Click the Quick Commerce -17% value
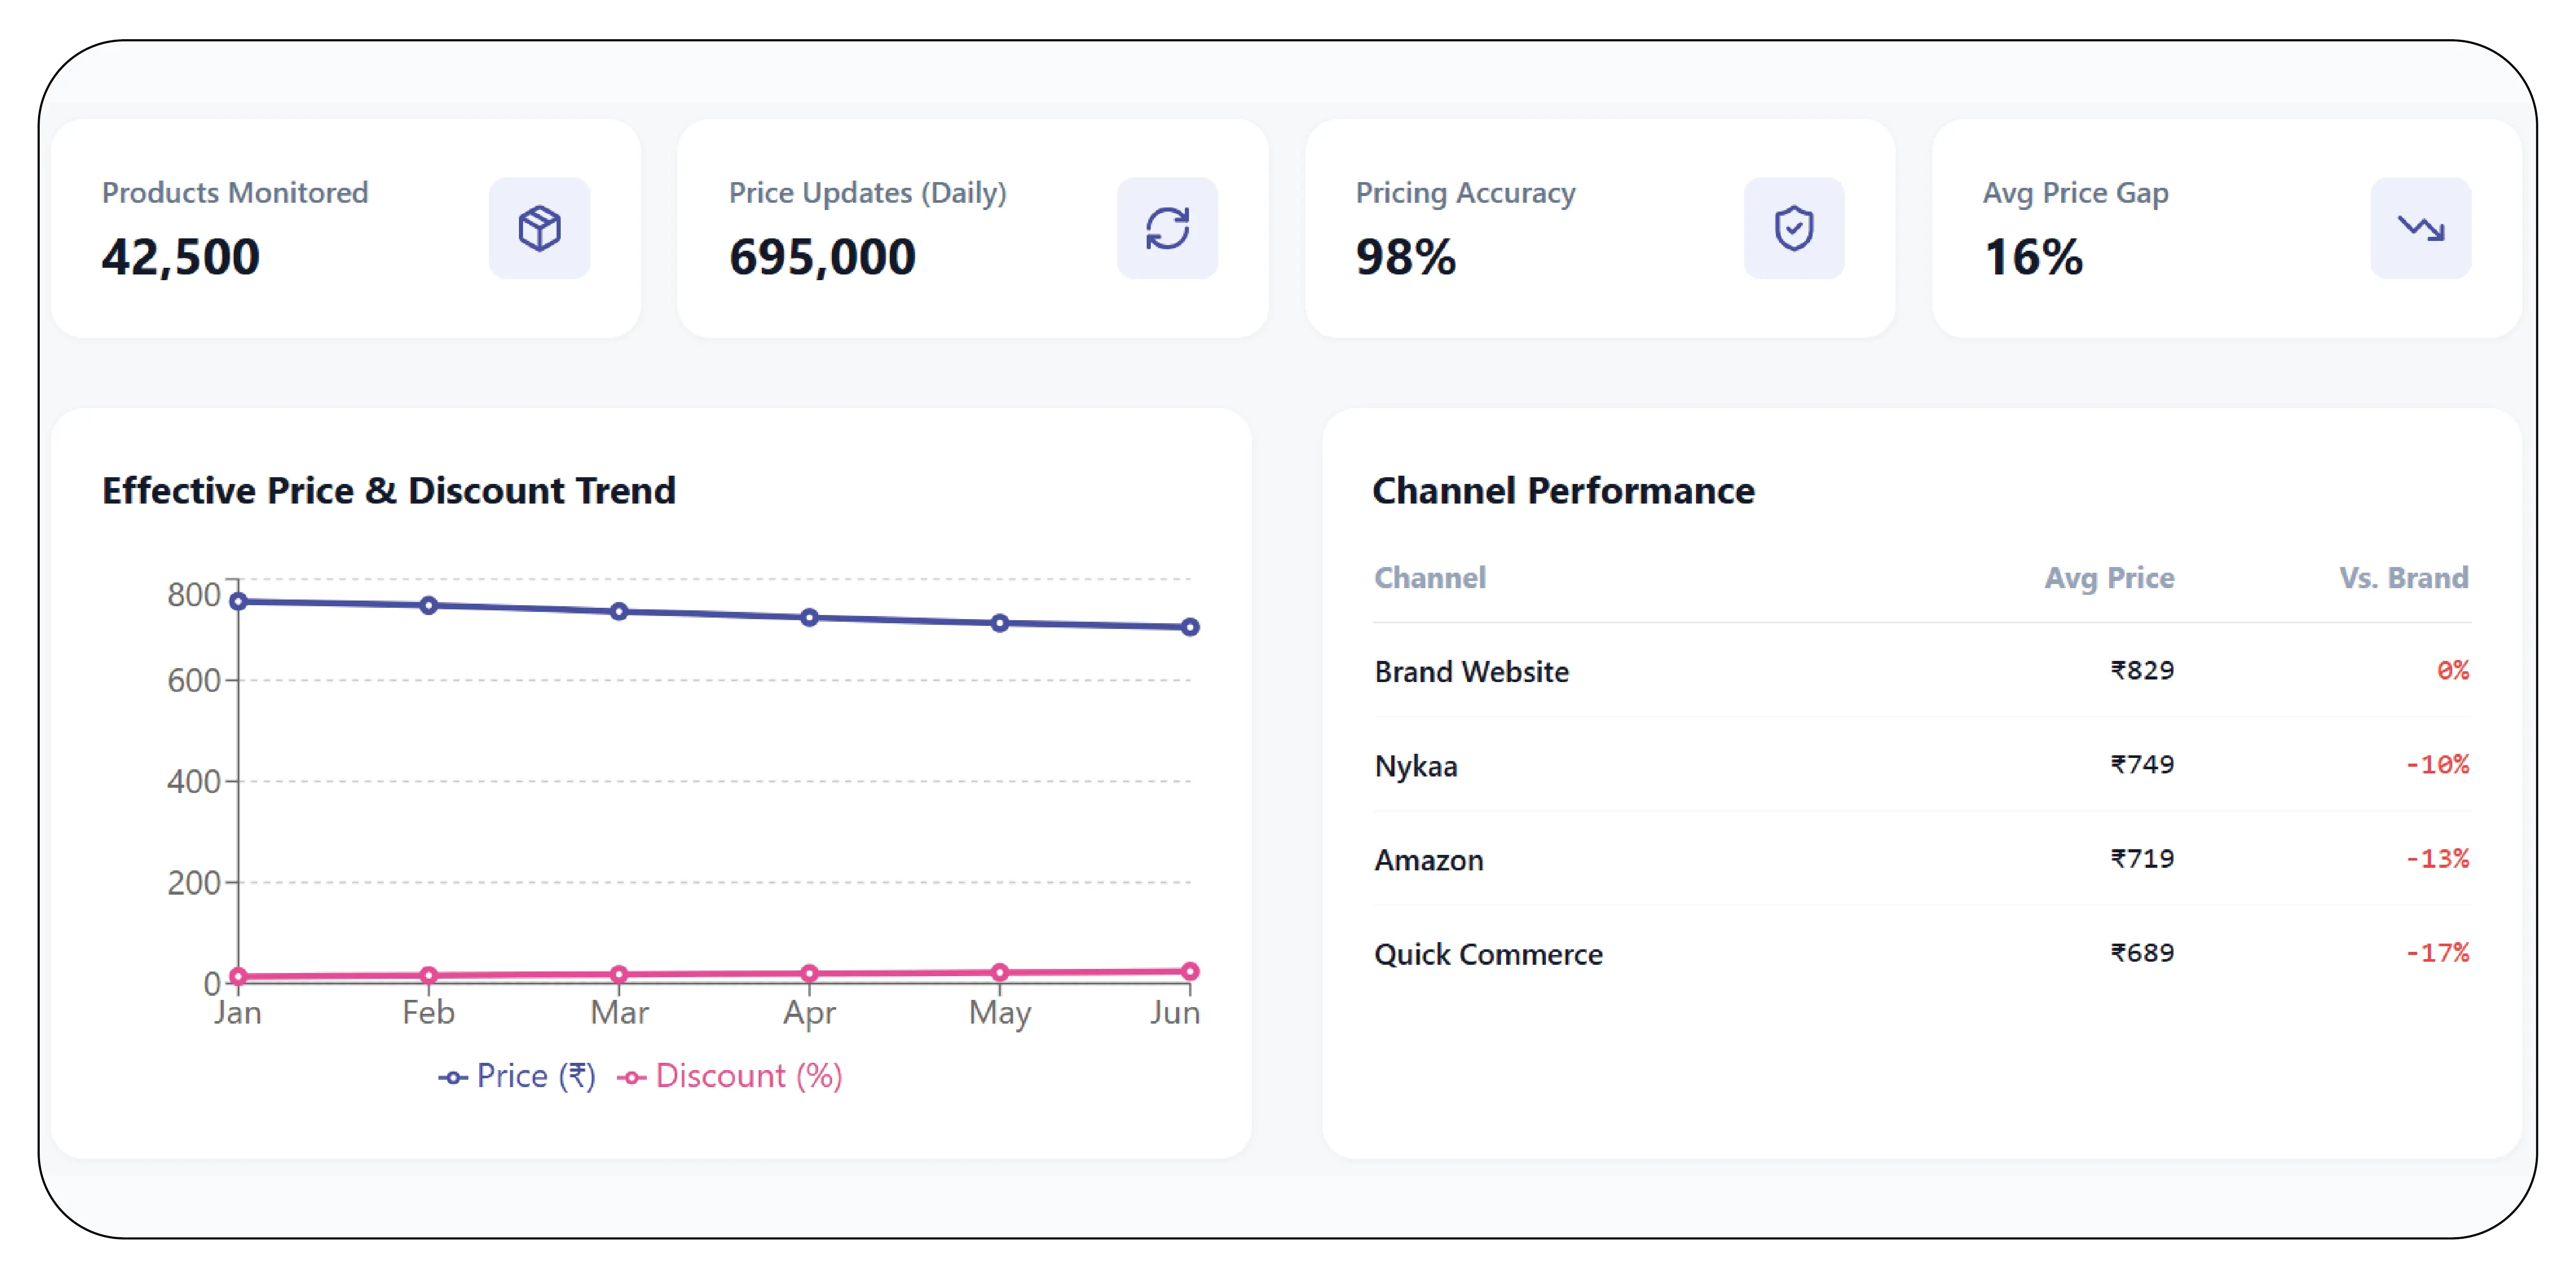The image size is (2576, 1279). [x=2438, y=952]
